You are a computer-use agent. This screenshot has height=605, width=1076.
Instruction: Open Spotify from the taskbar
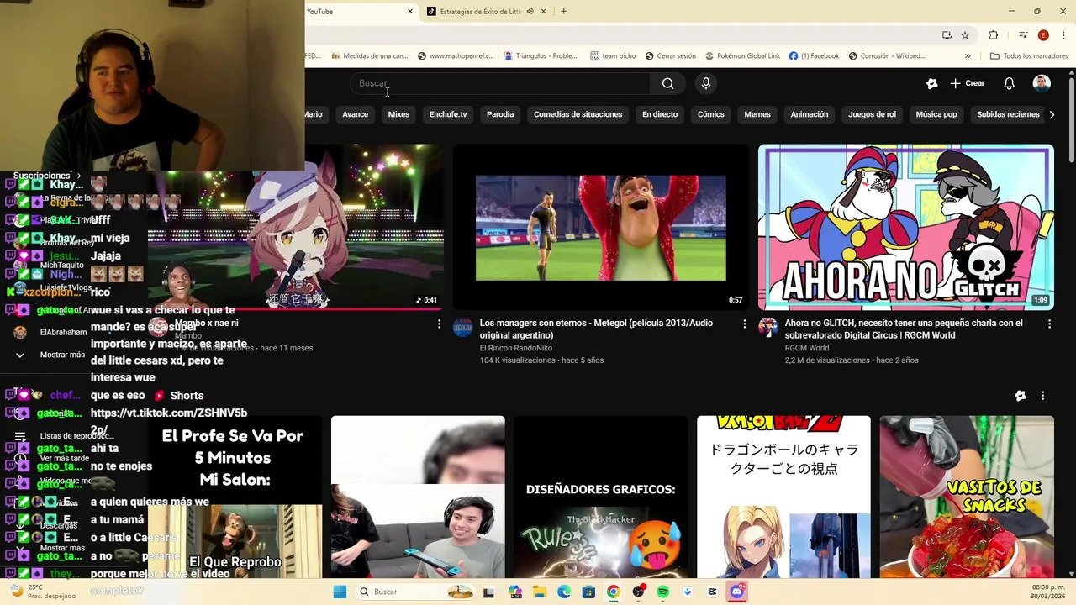click(x=662, y=592)
